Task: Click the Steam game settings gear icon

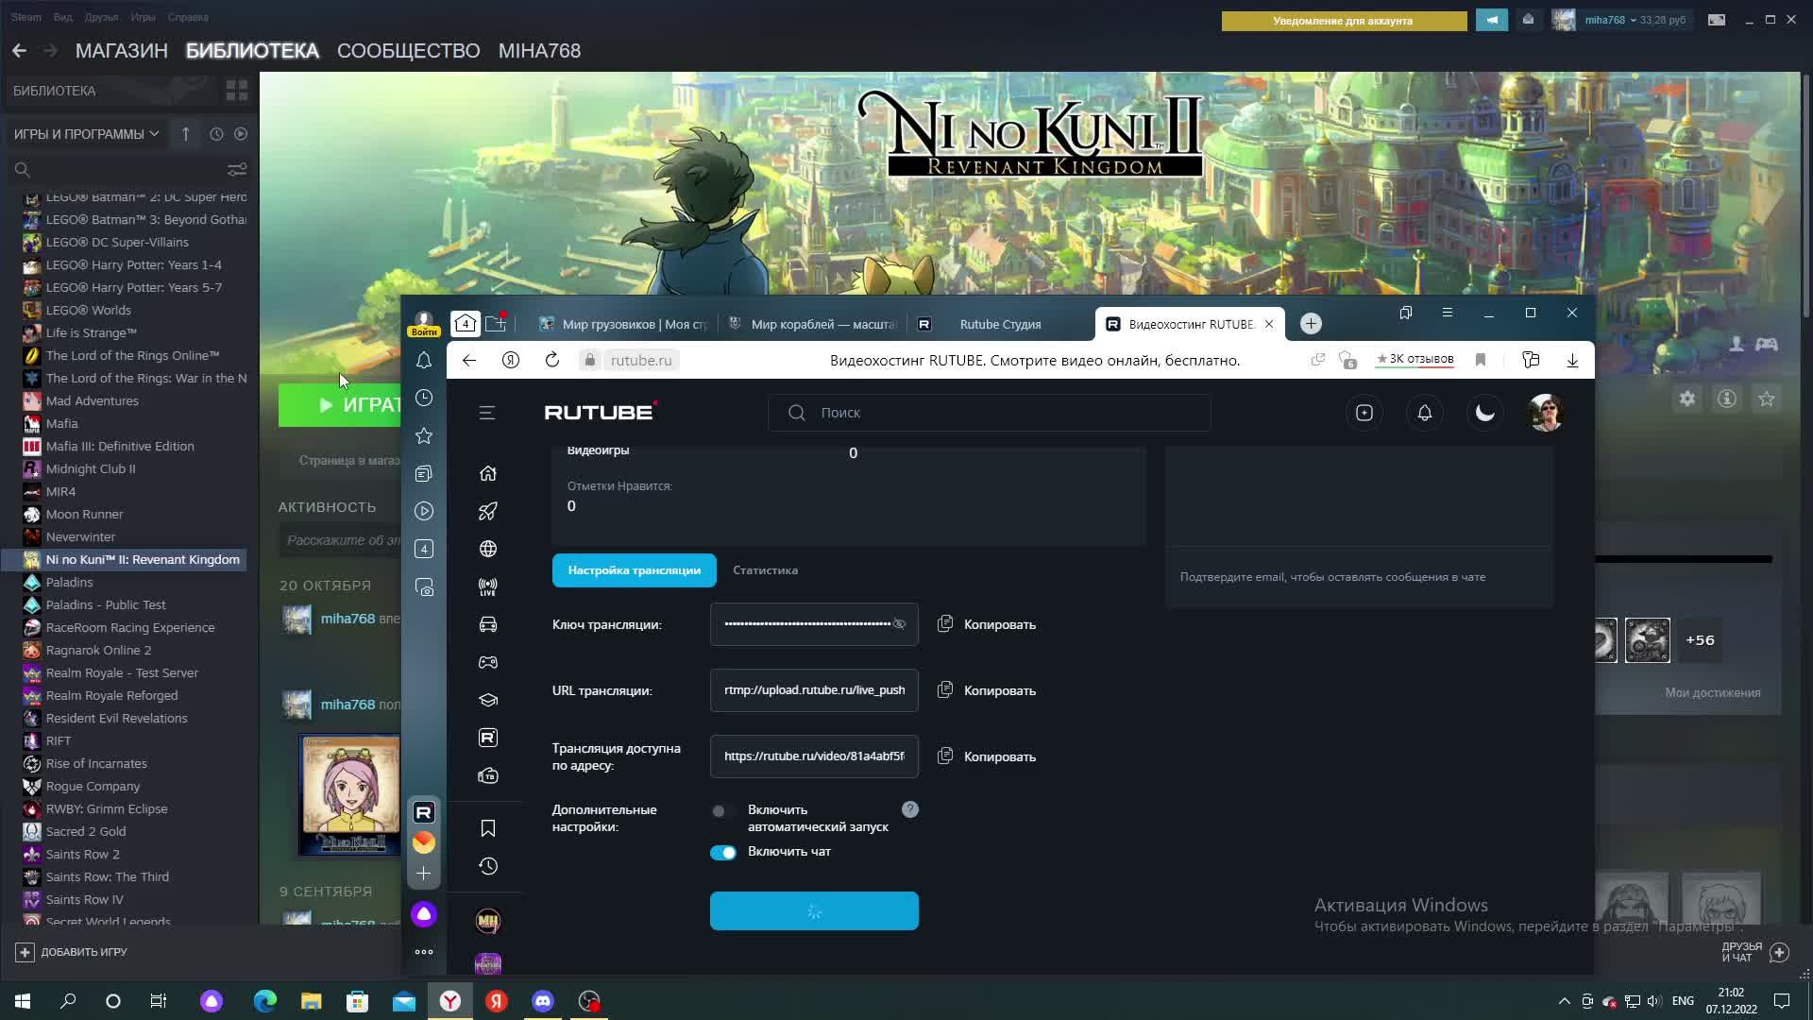Action: (x=1687, y=399)
